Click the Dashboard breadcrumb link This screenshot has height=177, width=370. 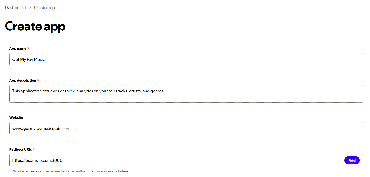15,7
